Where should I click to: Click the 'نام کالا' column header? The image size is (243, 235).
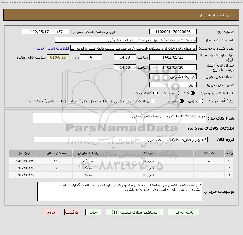[x=149, y=153]
